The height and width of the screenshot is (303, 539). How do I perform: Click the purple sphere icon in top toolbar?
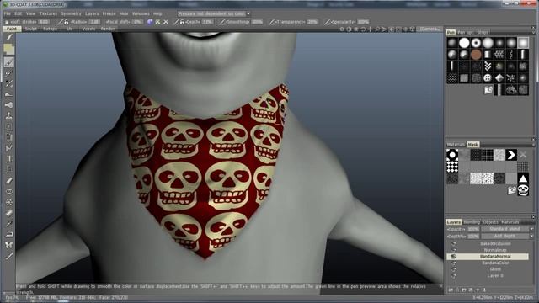point(150,22)
